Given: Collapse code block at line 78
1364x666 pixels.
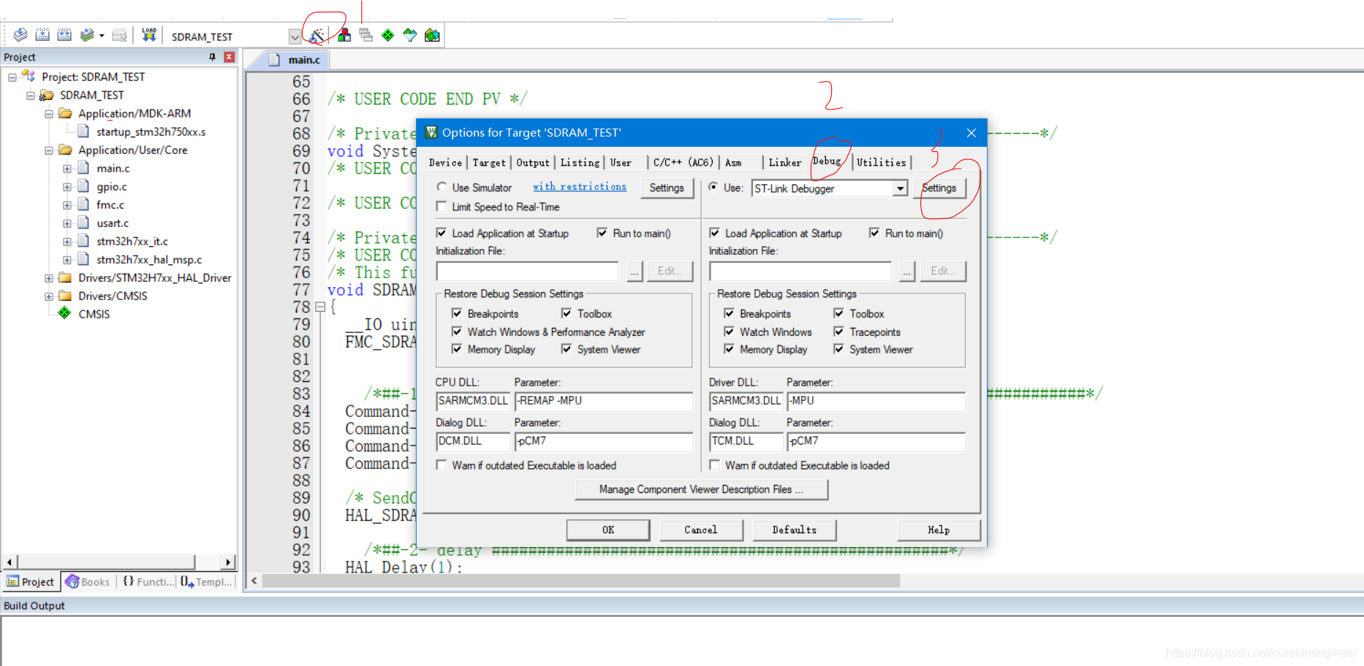Looking at the screenshot, I should pos(320,307).
